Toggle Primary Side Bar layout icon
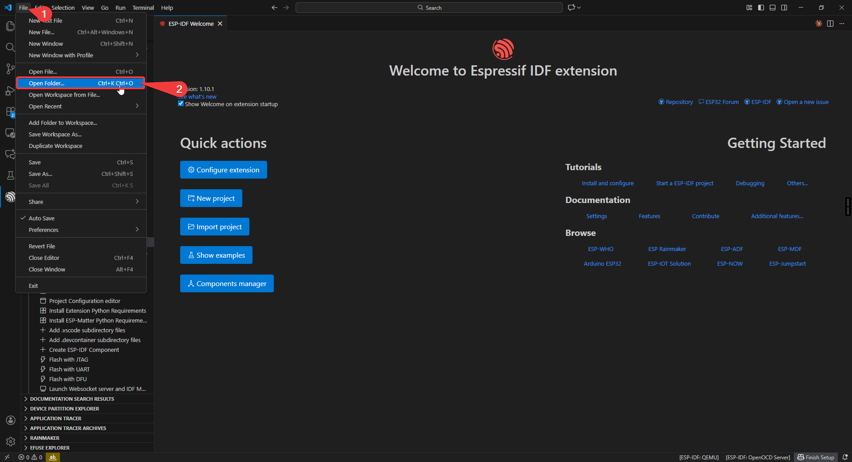This screenshot has height=462, width=852. tap(761, 8)
